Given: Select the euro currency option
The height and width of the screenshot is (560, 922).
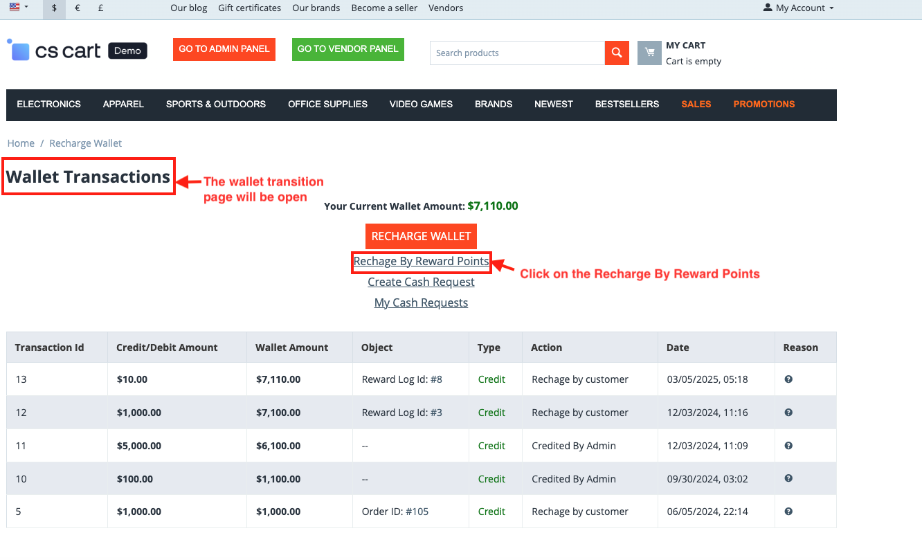Looking at the screenshot, I should click(x=78, y=8).
